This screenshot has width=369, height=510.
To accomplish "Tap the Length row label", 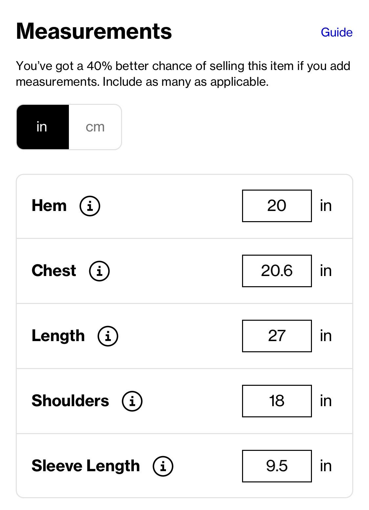I will point(58,336).
